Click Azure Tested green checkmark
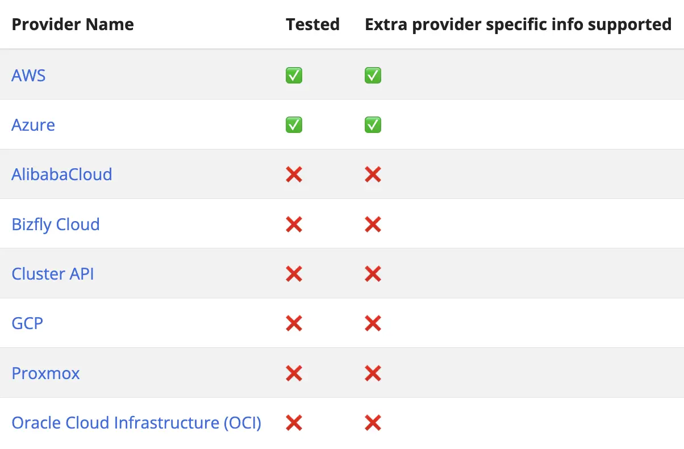 click(294, 124)
